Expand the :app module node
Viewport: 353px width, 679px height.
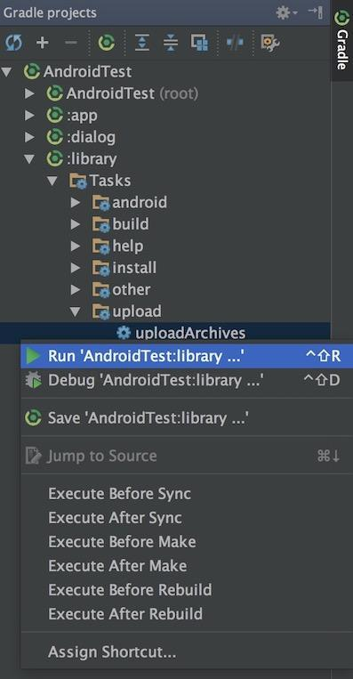(x=29, y=115)
